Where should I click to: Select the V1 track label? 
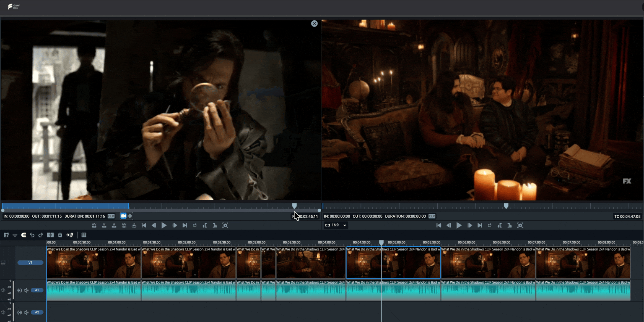[x=30, y=262]
